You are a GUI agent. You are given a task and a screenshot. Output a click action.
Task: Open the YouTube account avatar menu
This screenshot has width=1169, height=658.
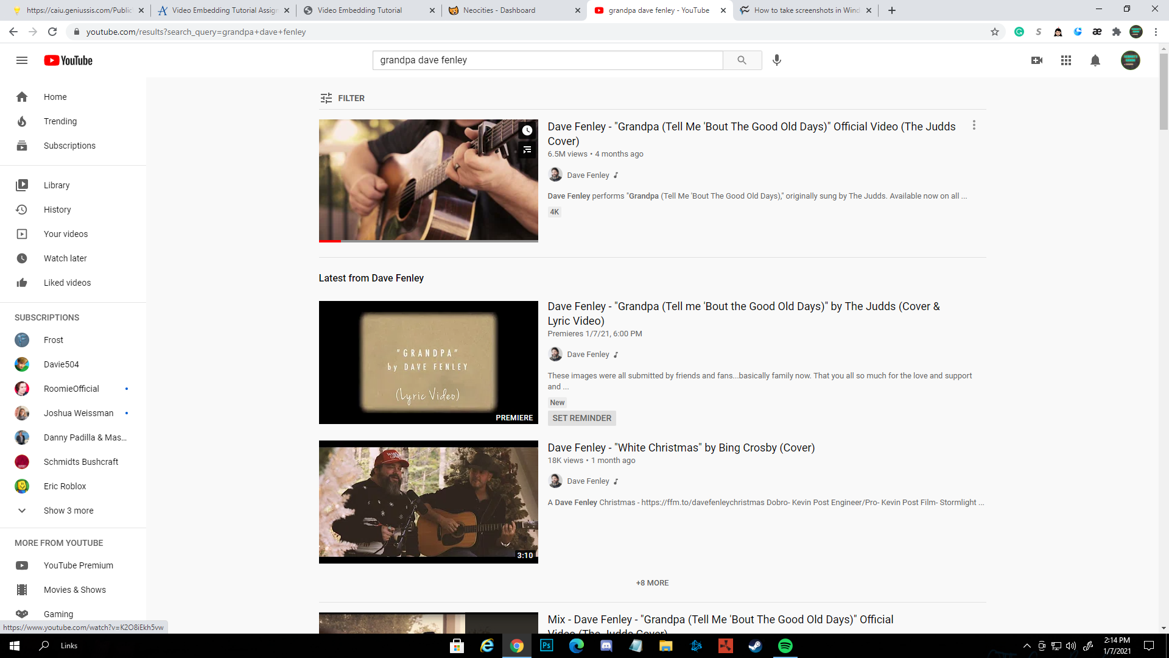[x=1131, y=60]
